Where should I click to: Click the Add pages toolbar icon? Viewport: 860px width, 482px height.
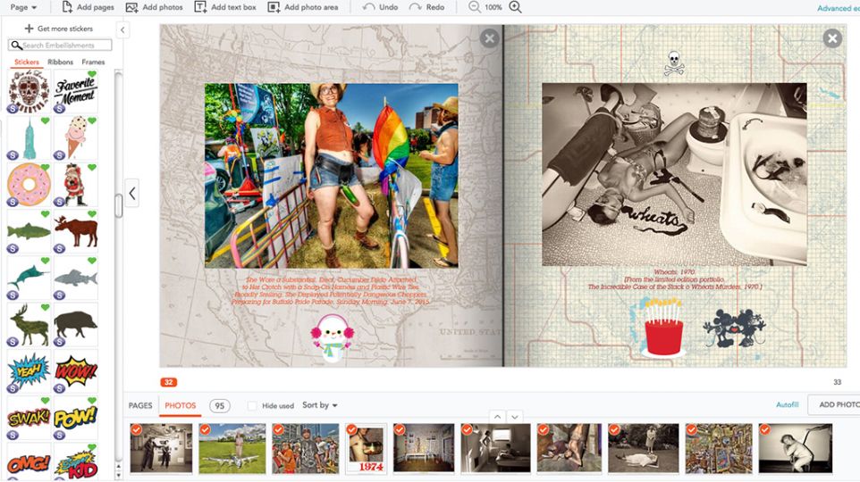(x=67, y=7)
